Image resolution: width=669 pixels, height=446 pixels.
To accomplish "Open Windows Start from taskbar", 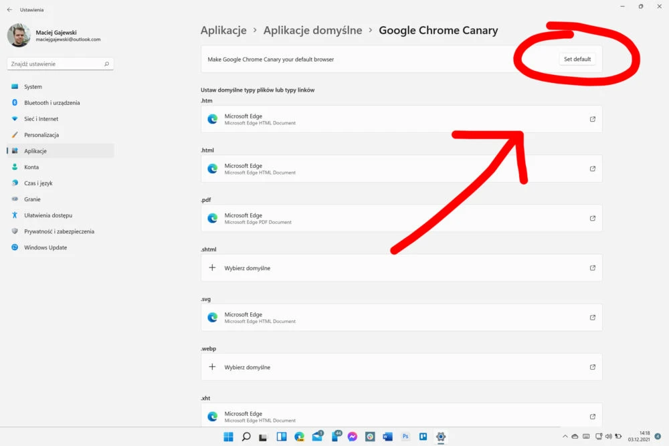I will tap(228, 437).
